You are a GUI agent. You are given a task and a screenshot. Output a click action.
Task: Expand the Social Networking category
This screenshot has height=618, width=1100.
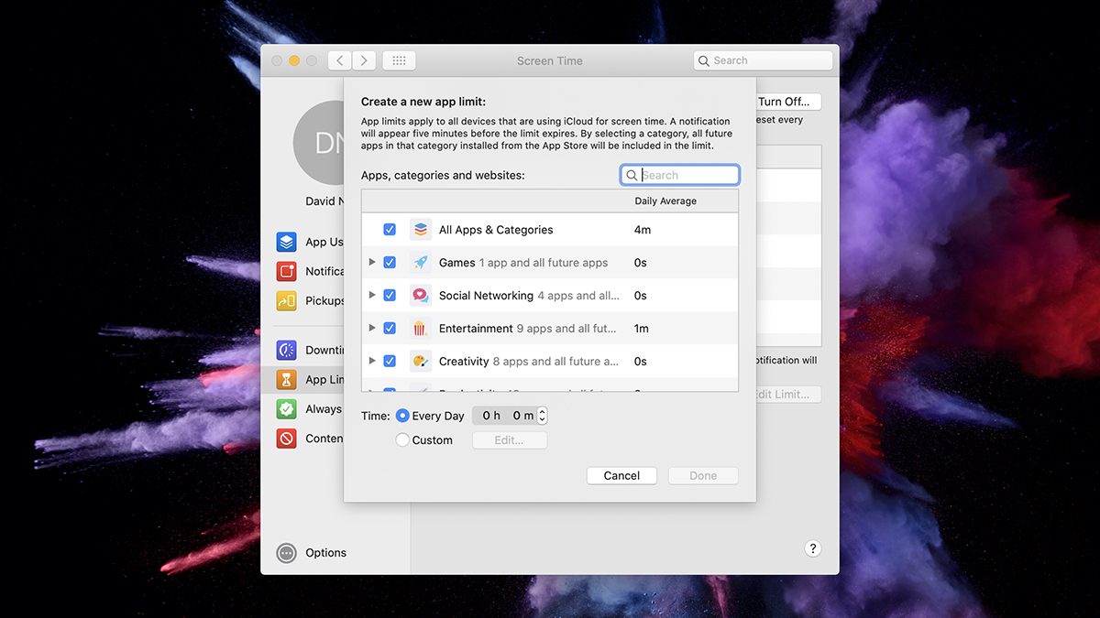pos(372,295)
